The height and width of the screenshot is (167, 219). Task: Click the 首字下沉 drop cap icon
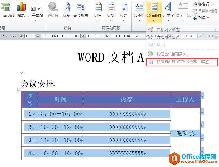[x=183, y=7]
